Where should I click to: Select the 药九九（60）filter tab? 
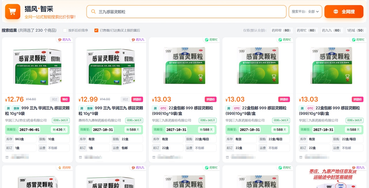[x=332, y=30]
